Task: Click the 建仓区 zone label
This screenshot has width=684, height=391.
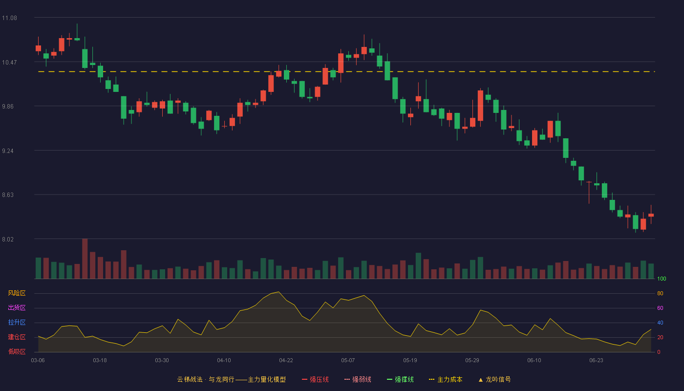Action: [17, 337]
